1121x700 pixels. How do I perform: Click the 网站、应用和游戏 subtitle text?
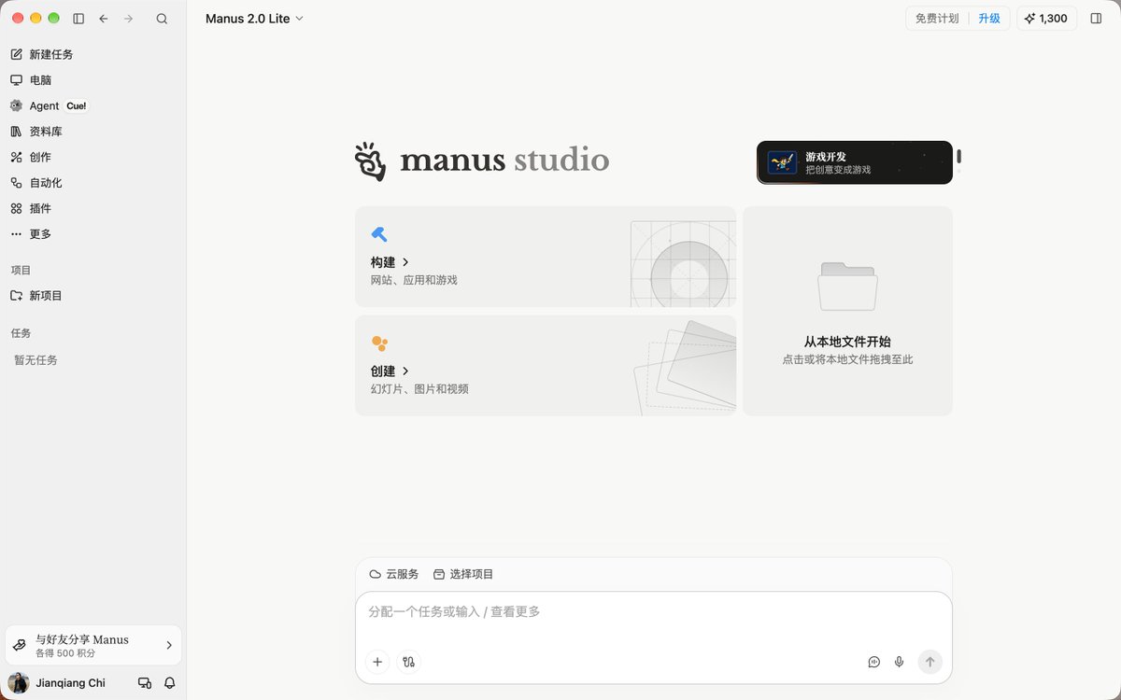click(414, 280)
